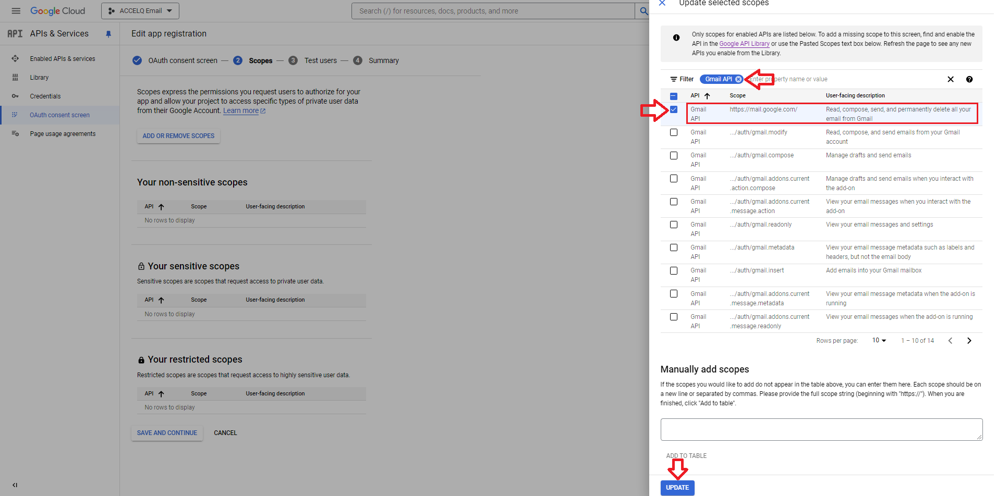Click SAVE AND CONTINUE
This screenshot has width=996, height=496.
[x=167, y=433]
